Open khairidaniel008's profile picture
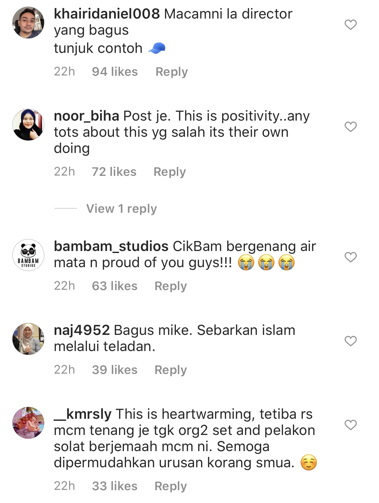Screen dimensions: 379x503 [28, 23]
